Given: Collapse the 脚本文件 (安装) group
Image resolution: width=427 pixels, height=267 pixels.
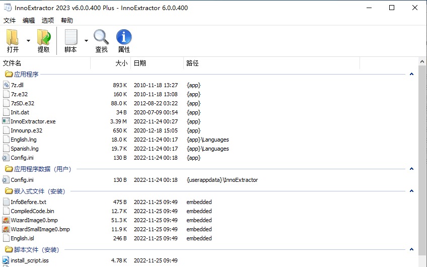Looking at the screenshot, I should point(411,249).
